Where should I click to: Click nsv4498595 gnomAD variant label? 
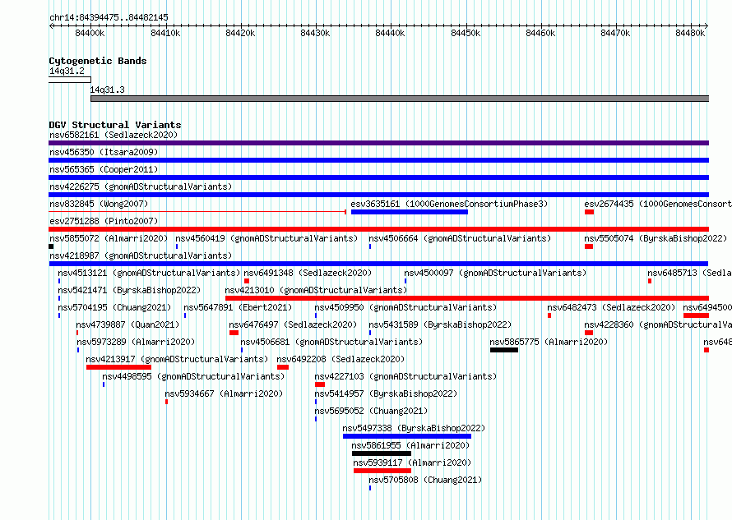click(193, 376)
